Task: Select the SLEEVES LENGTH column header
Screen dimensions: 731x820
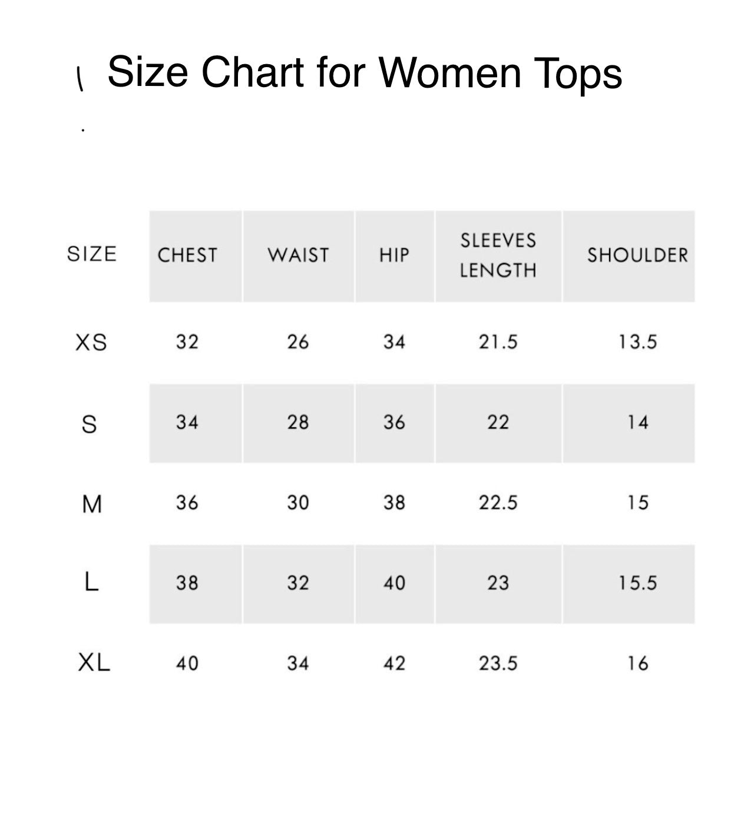Action: 498,255
